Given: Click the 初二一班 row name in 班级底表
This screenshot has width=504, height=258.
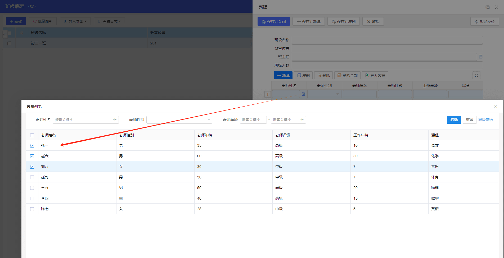Looking at the screenshot, I should pos(38,43).
